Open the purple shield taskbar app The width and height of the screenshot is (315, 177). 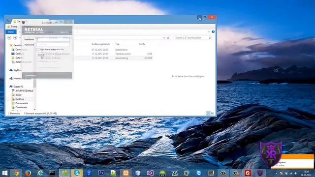tap(260, 173)
